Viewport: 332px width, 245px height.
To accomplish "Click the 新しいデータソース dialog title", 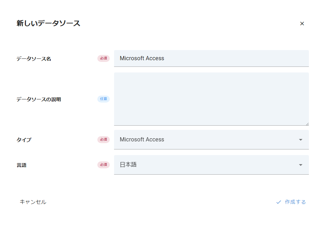I will point(48,23).
